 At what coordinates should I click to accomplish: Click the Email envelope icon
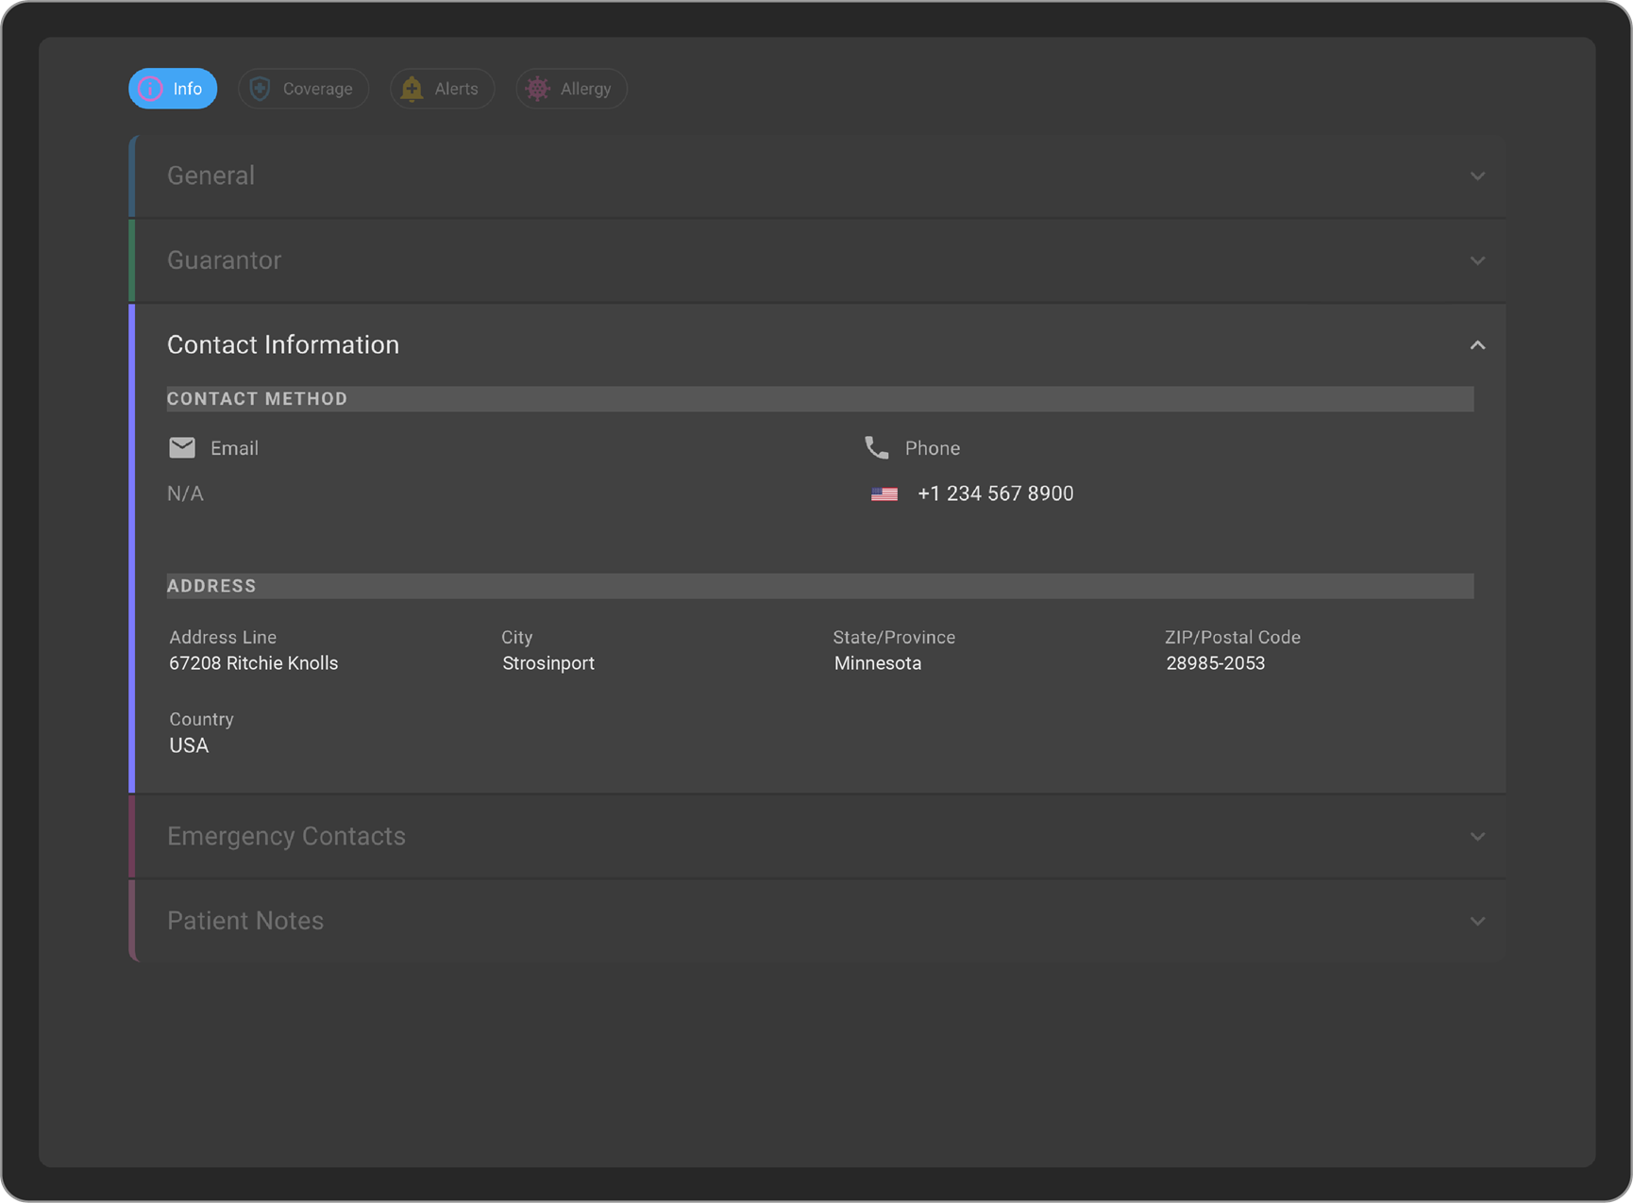(182, 447)
